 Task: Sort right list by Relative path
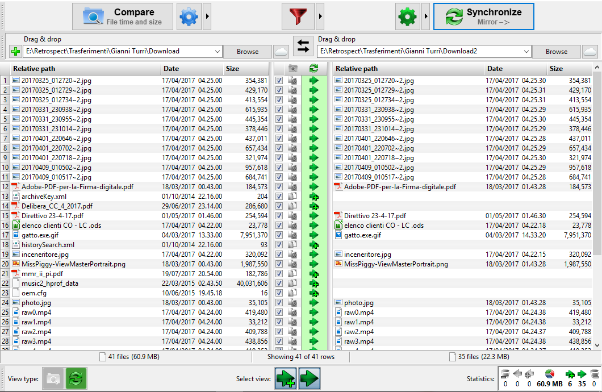click(408, 69)
